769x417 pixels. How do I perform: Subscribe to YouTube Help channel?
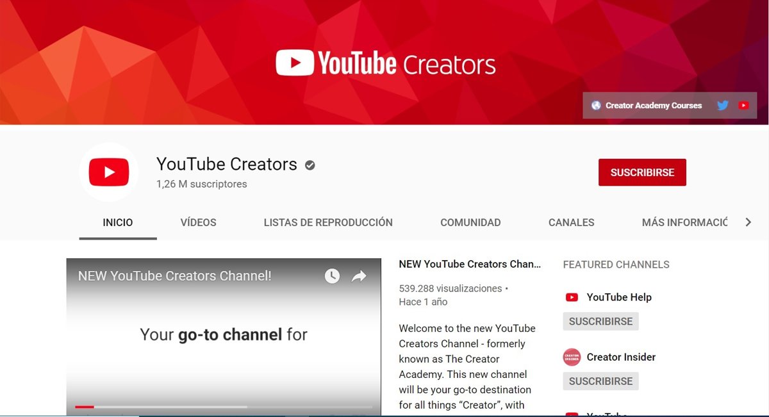[x=600, y=322]
